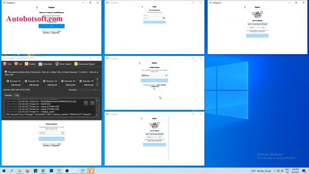Click the taskbar clock and date

[x=295, y=171]
